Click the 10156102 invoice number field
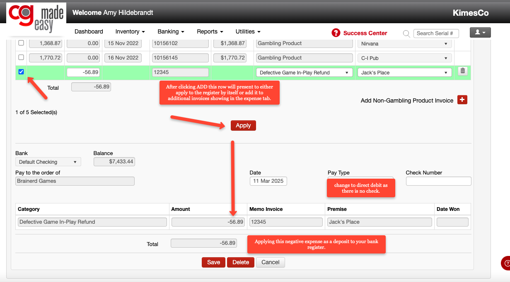This screenshot has width=510, height=282. pyautogui.click(x=181, y=43)
